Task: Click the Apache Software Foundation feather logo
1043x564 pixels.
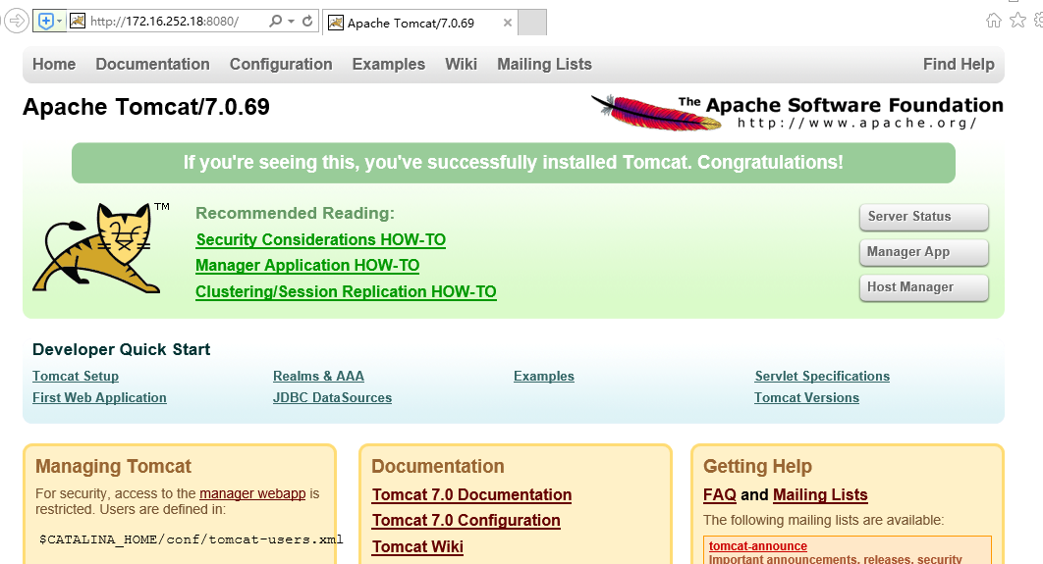Action: point(796,112)
